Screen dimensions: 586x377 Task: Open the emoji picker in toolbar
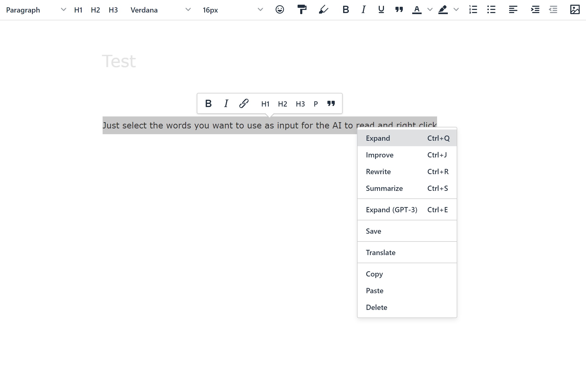coord(280,10)
